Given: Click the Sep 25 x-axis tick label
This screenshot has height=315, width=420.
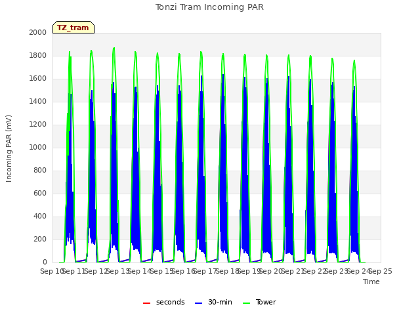Looking at the screenshot, I should 382,271.
